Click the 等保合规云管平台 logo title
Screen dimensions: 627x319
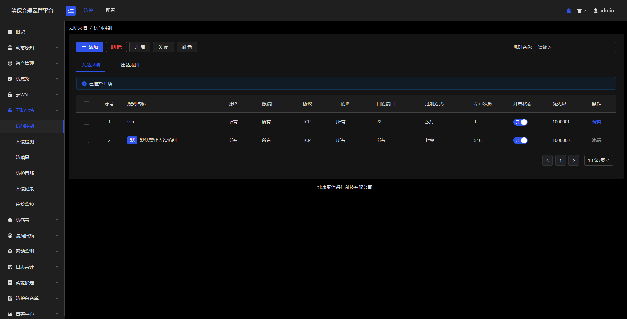(x=32, y=11)
